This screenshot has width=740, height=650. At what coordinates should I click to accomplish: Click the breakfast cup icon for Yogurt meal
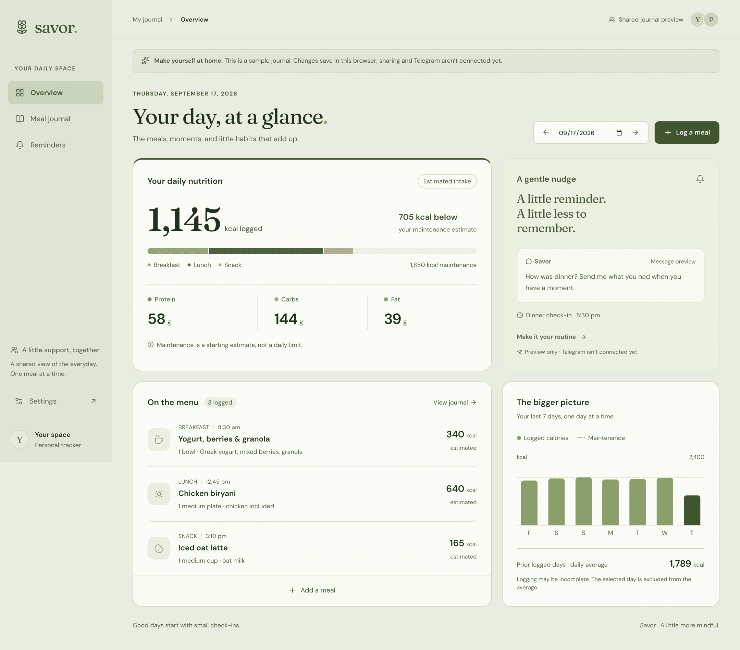[x=159, y=439]
